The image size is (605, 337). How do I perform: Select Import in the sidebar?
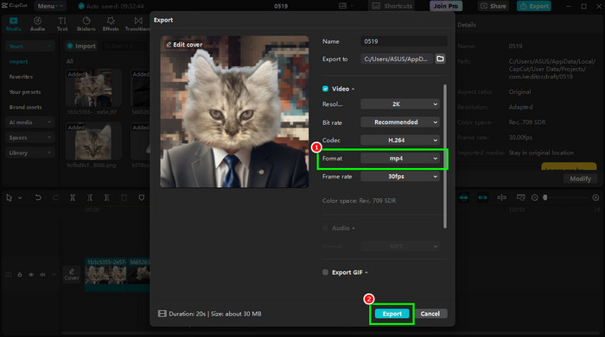point(18,61)
